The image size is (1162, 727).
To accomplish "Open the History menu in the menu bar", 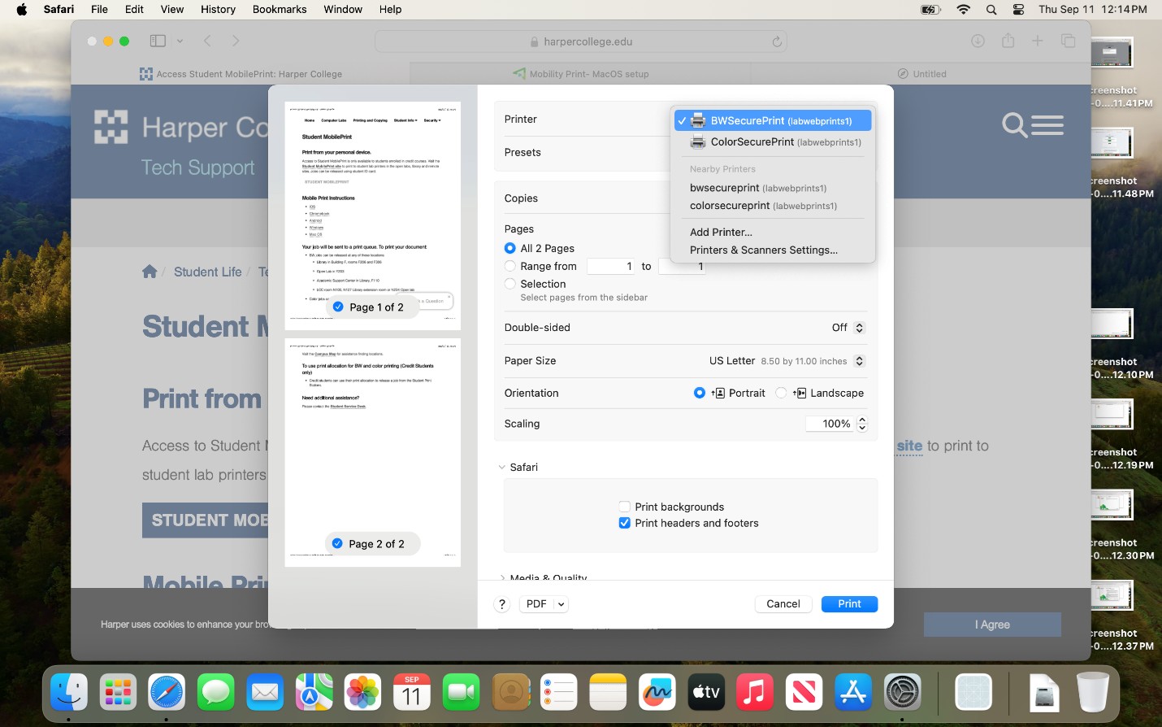I will click(x=217, y=9).
